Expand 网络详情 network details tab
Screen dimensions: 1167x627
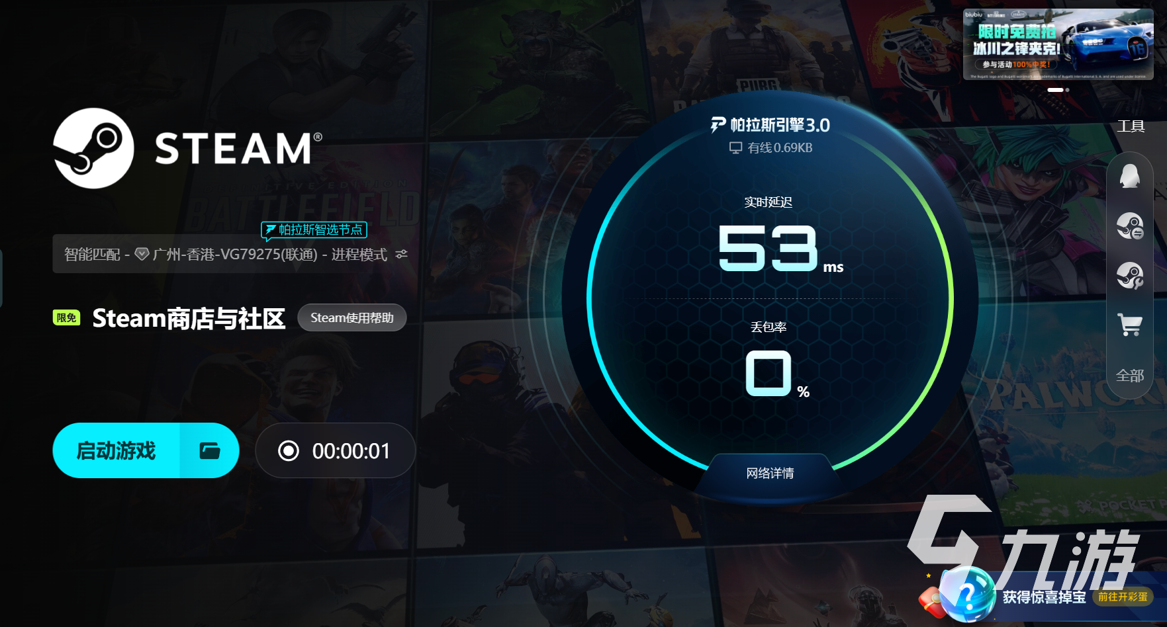point(770,473)
